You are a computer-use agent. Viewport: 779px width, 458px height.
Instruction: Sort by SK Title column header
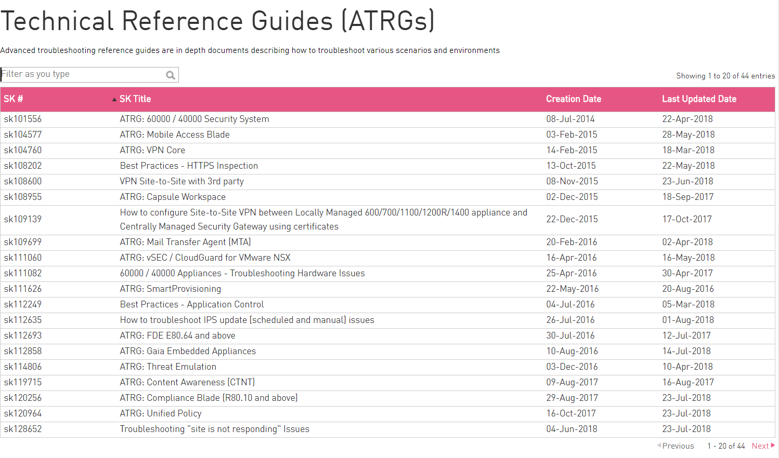tap(135, 99)
